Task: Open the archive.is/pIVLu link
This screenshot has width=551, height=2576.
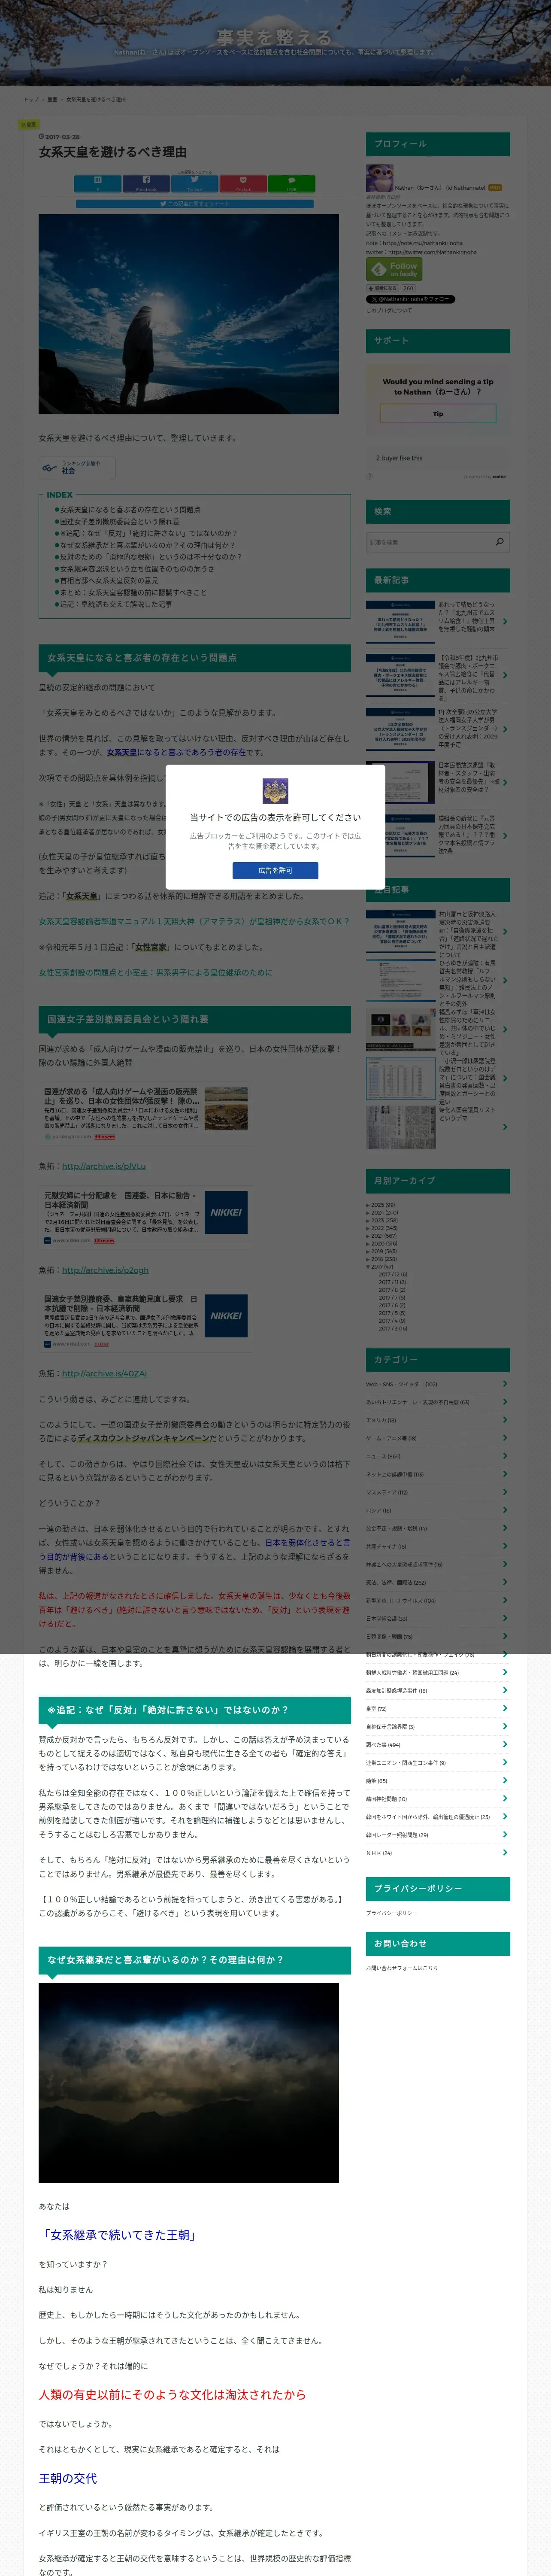Action: click(x=104, y=1166)
